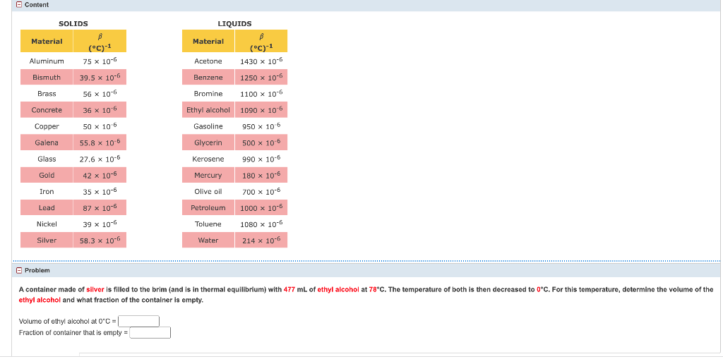The width and height of the screenshot is (723, 359).
Task: Click the Mercury material cell
Action: click(208, 175)
